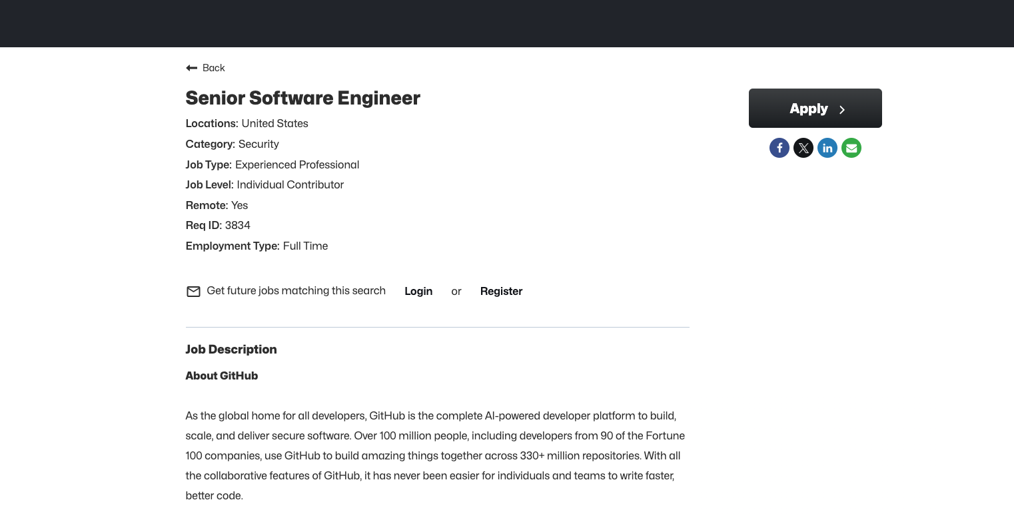Share job via email green icon
Image resolution: width=1014 pixels, height=514 pixels.
click(851, 148)
